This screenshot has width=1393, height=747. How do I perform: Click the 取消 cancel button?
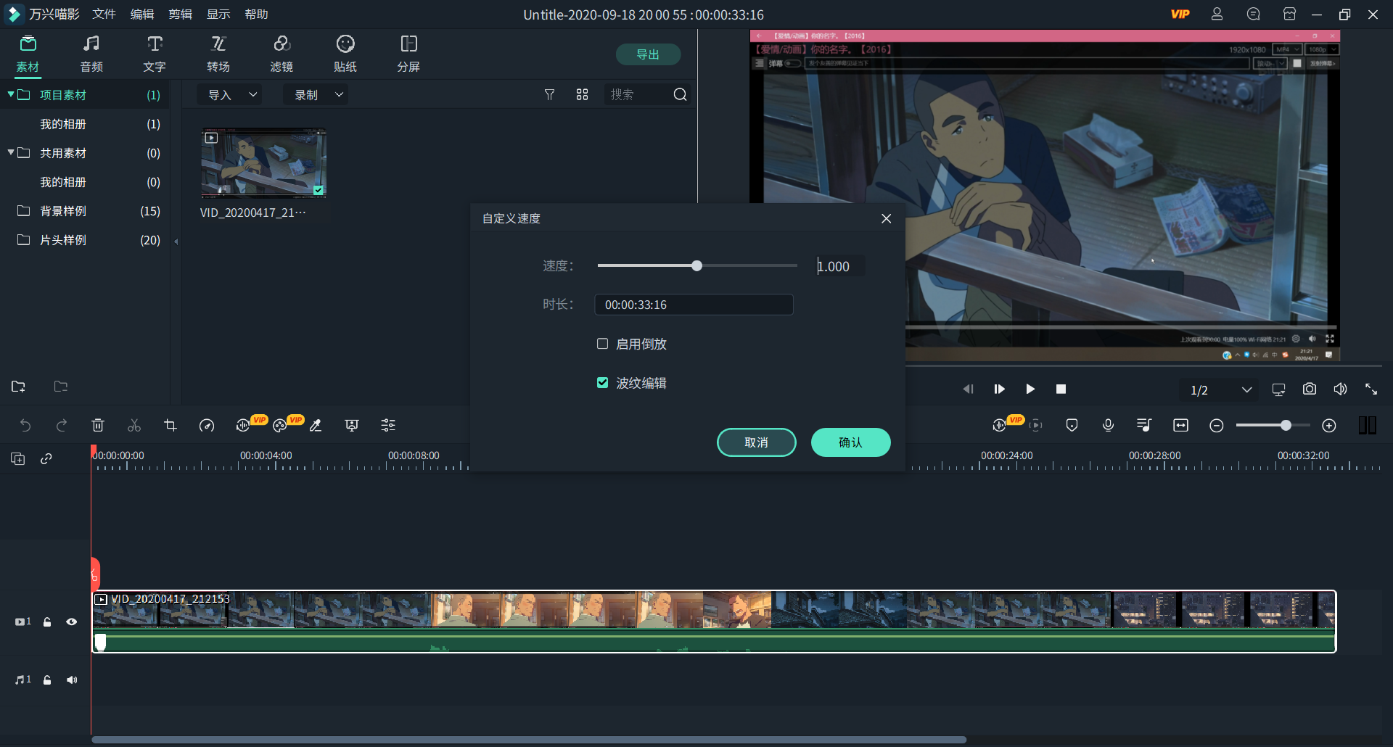[x=756, y=442]
